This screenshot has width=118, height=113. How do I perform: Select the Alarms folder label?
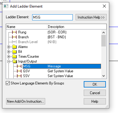23,47
